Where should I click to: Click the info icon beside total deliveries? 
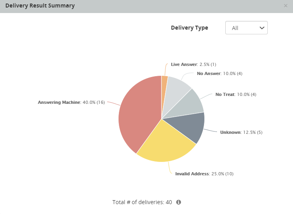point(178,202)
